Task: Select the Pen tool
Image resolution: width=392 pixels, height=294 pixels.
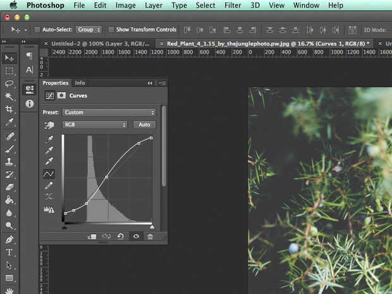Action: (9, 240)
